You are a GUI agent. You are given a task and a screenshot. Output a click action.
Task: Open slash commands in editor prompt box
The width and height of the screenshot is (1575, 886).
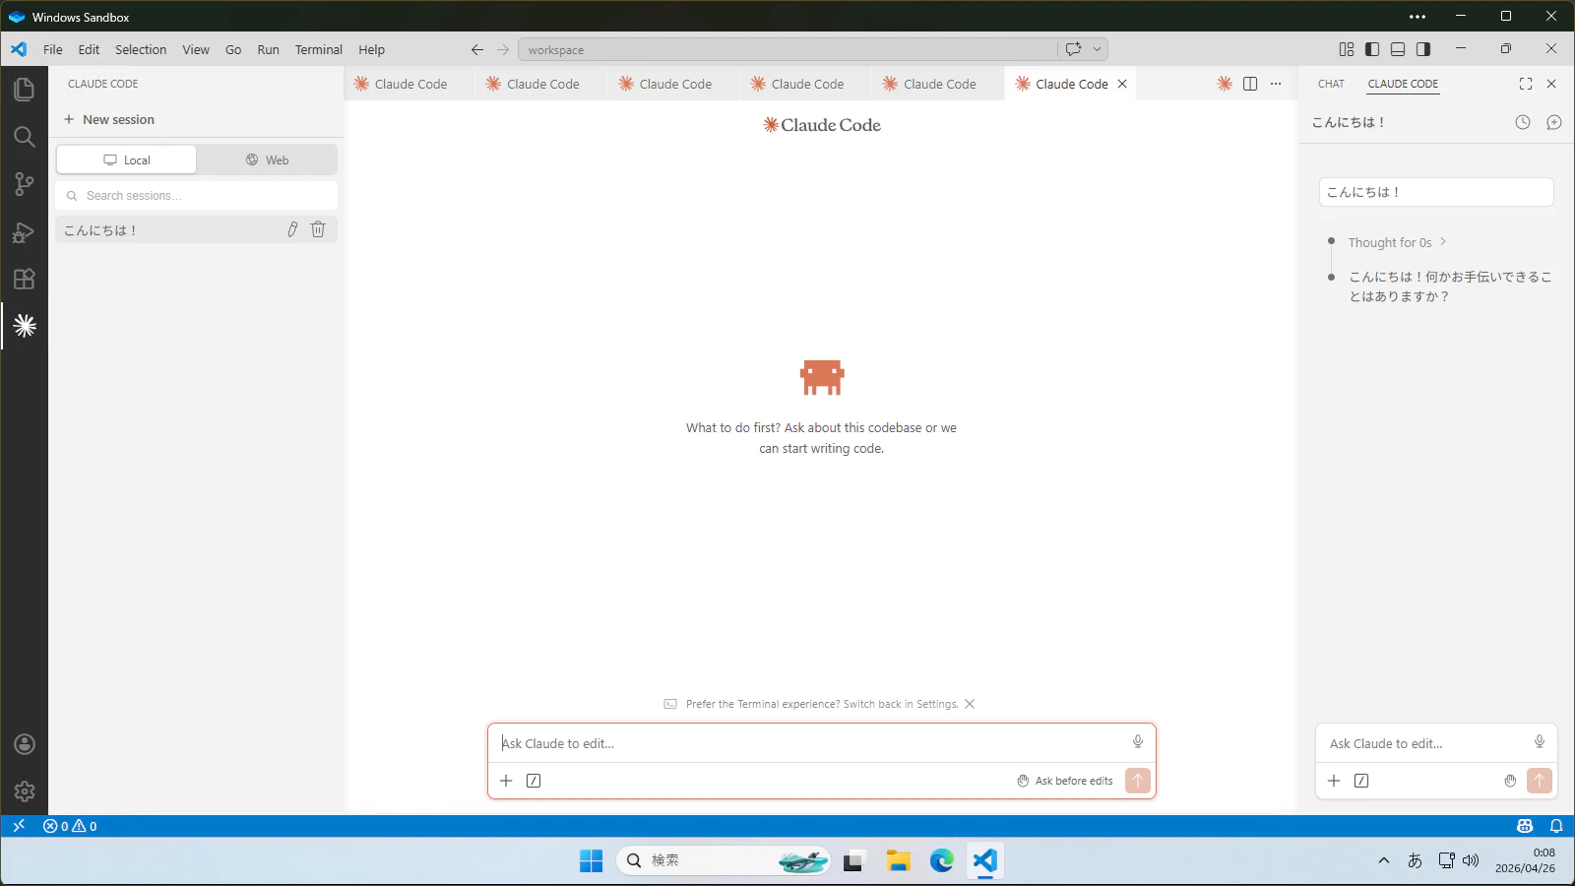[534, 781]
